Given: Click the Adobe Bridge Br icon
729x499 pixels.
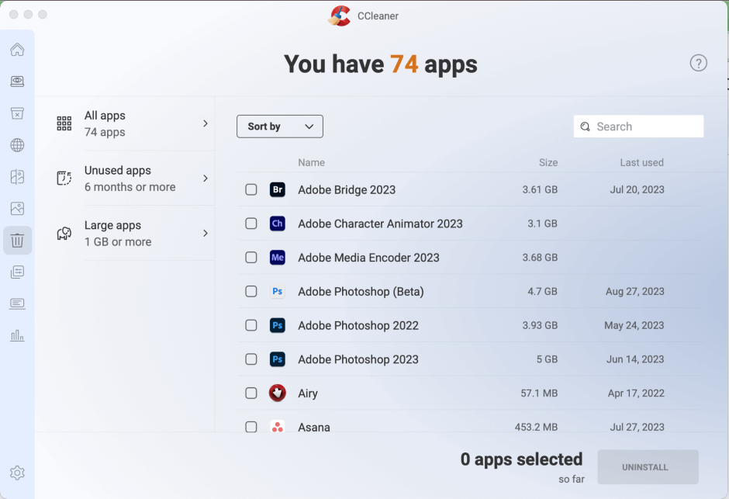Looking at the screenshot, I should (278, 189).
